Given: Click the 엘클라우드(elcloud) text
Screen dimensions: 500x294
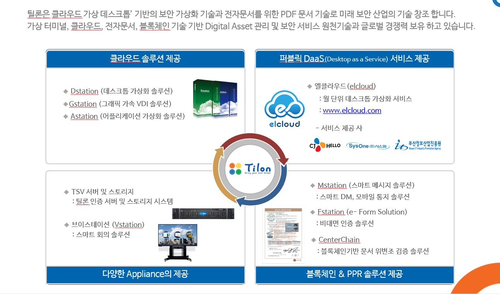Looking at the screenshot, I should [345, 86].
